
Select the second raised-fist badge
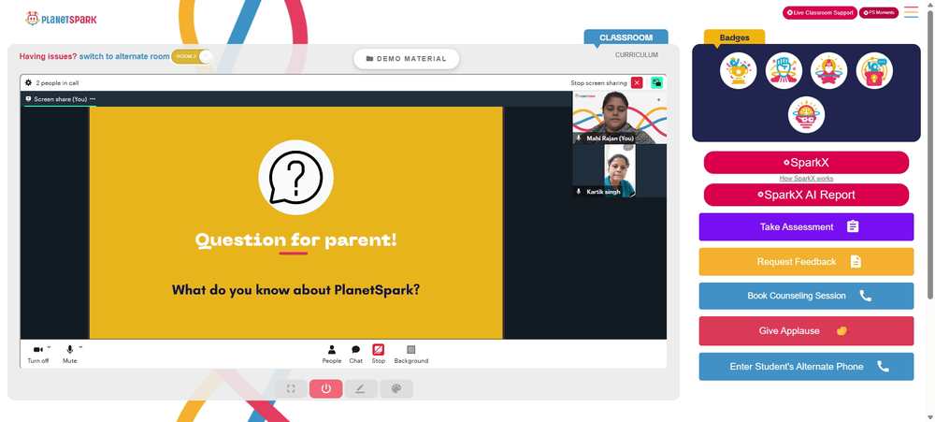784,70
